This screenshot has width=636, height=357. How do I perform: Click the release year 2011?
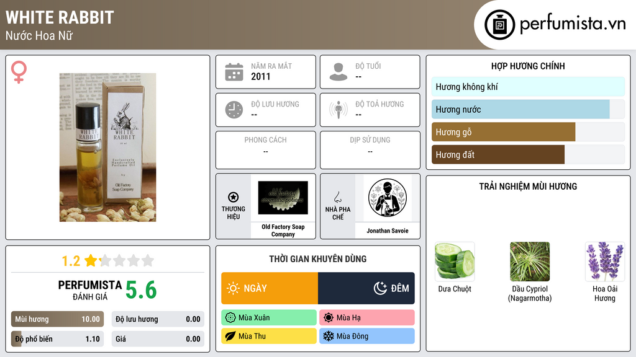pyautogui.click(x=260, y=76)
